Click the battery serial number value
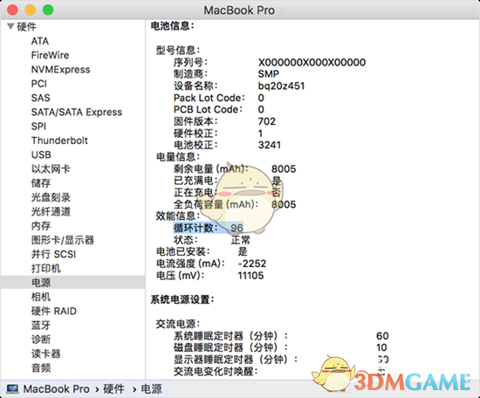This screenshot has height=398, width=480. 312,62
